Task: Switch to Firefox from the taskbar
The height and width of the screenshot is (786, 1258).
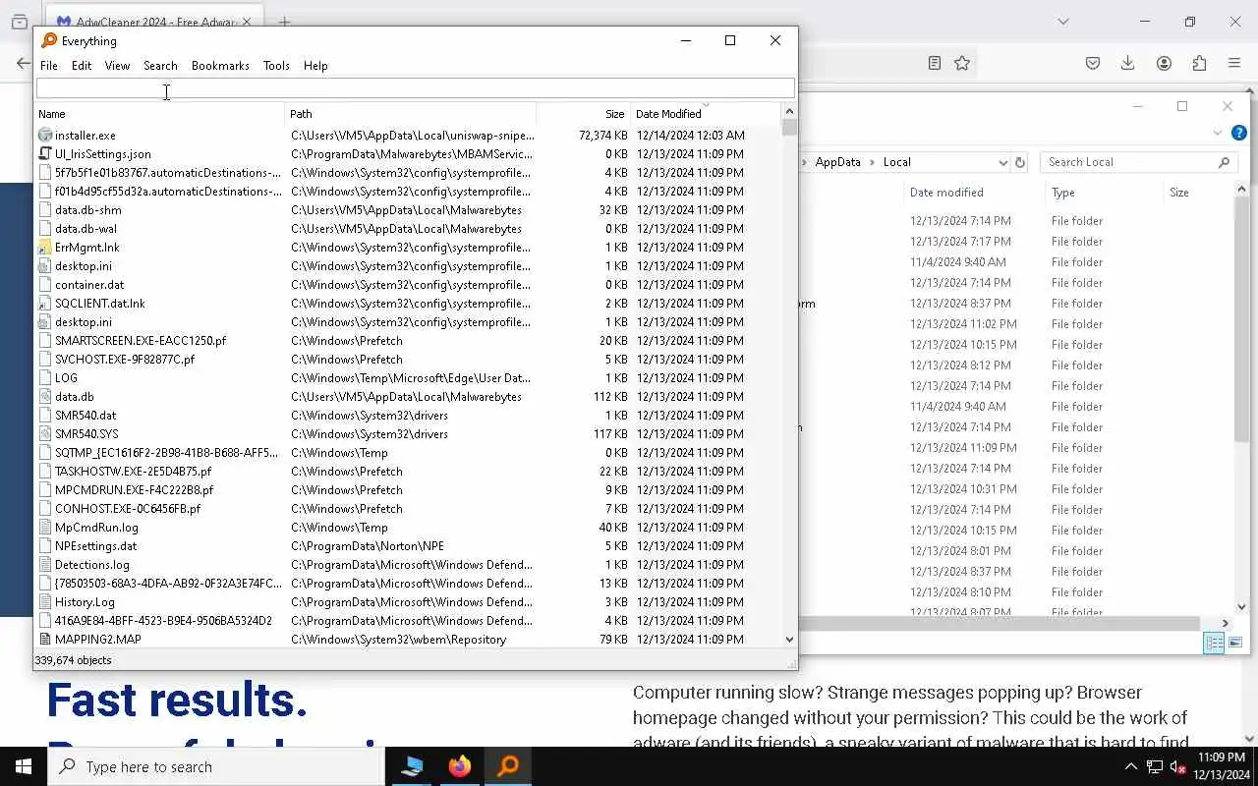Action: point(460,766)
